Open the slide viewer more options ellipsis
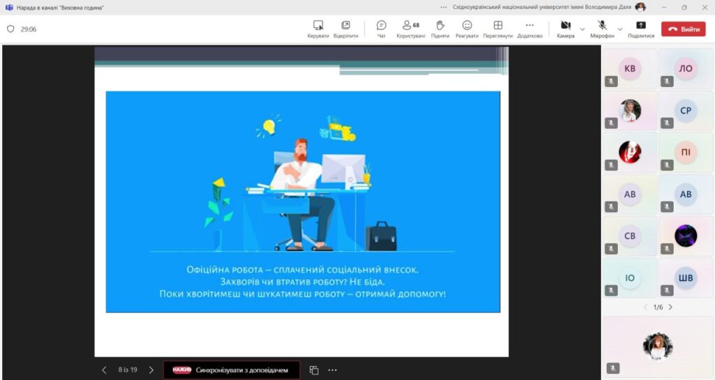Viewport: 715px width, 380px height. (332, 370)
